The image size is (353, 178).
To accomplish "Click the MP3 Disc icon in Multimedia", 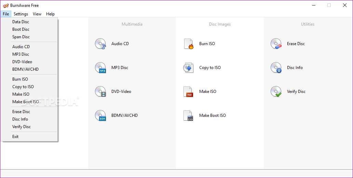I will coord(100,68).
